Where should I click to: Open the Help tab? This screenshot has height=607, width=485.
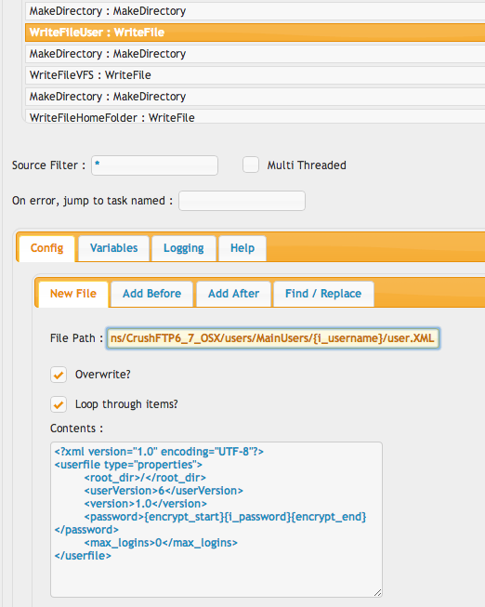pos(242,248)
